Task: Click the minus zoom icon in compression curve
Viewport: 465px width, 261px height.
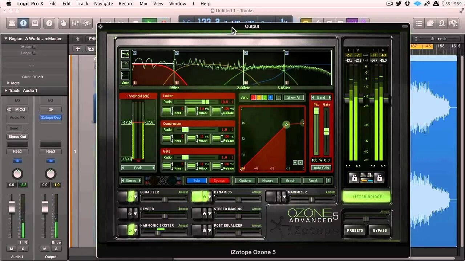Action: pos(300,162)
